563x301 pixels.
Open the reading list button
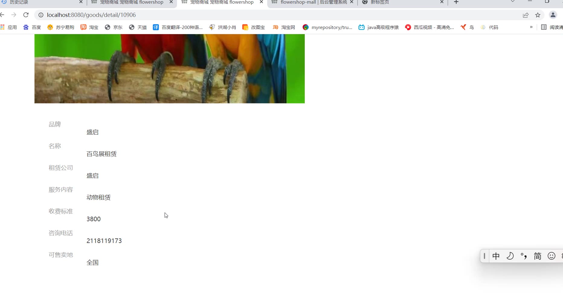(x=552, y=27)
